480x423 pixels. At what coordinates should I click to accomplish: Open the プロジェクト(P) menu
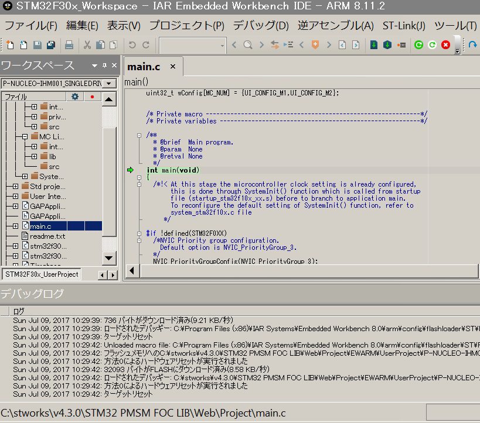[187, 25]
